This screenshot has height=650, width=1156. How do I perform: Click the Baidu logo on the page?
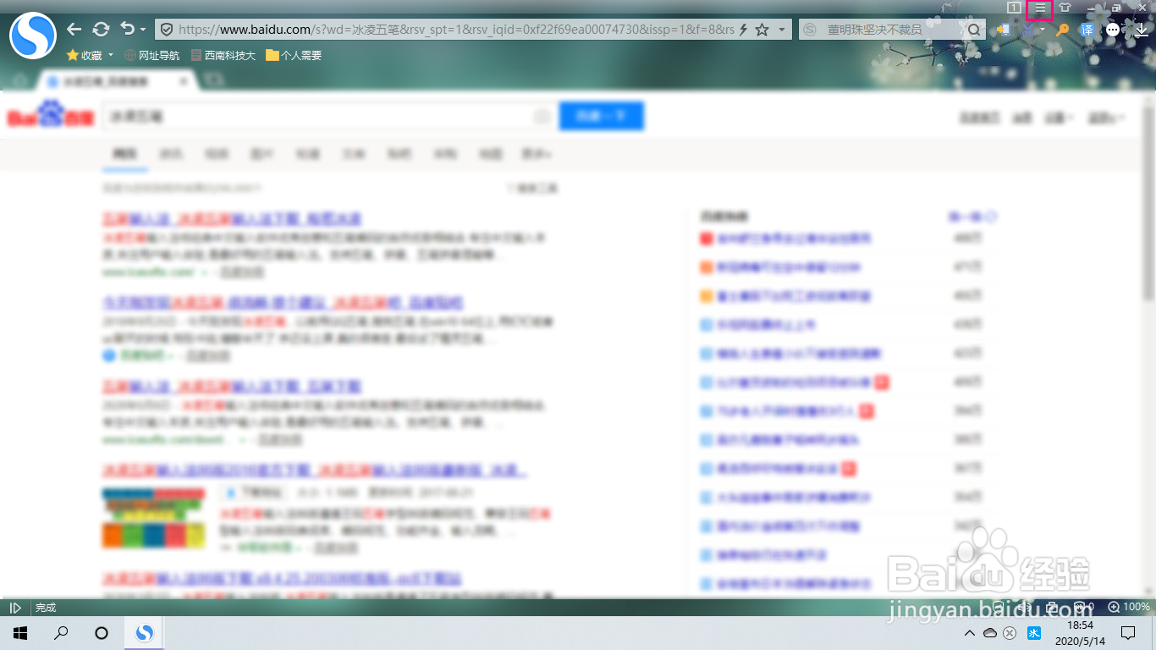pos(51,116)
